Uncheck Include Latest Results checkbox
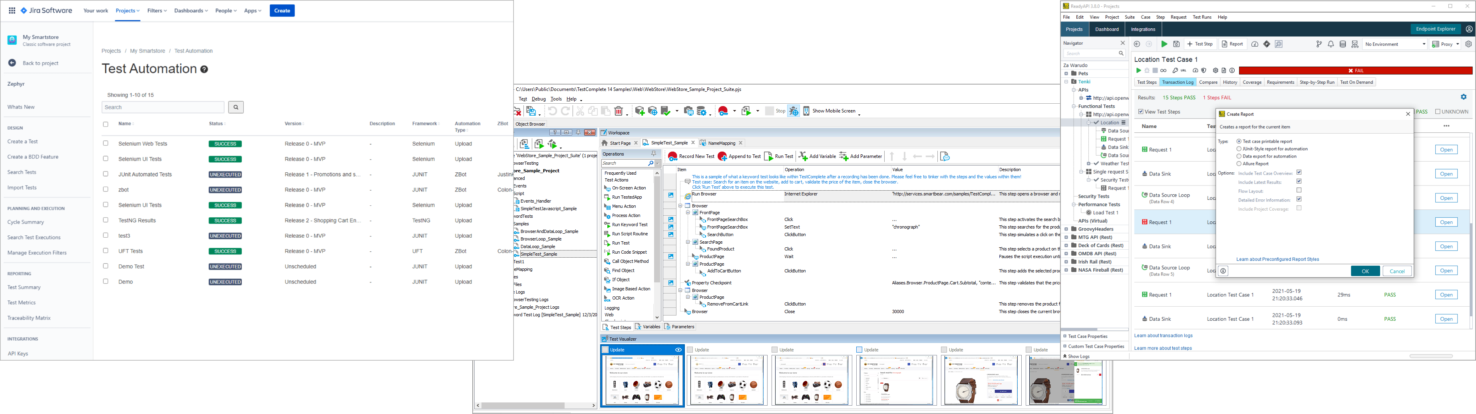1476x414 pixels. point(1299,181)
